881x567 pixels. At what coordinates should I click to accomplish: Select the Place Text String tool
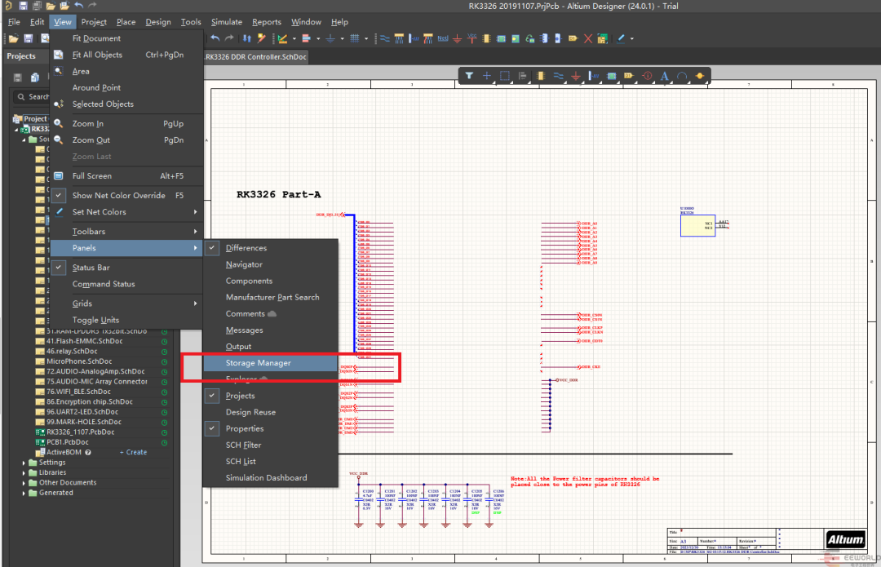(664, 76)
